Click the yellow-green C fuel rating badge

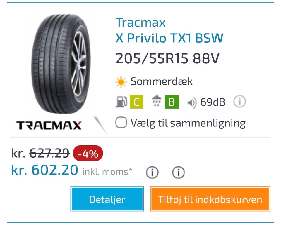(136, 102)
